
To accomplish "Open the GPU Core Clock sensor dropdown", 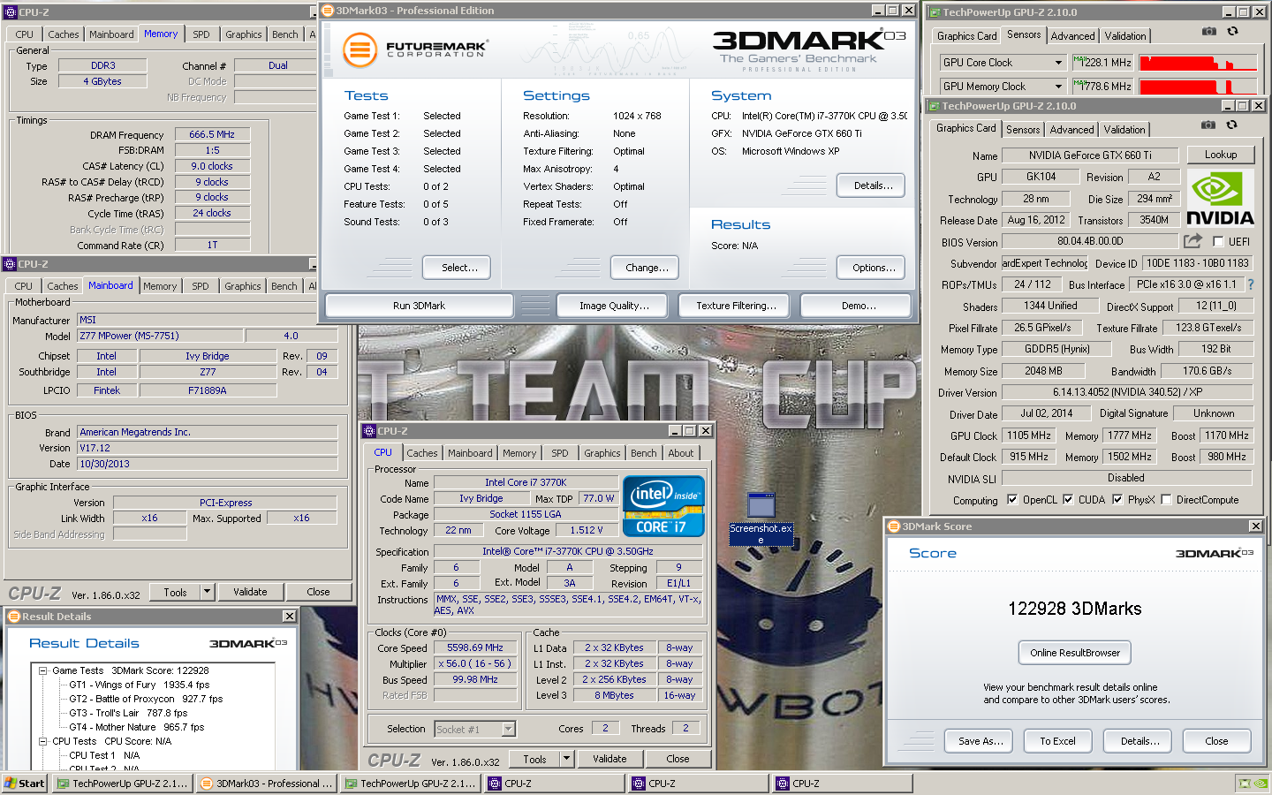I will [x=1058, y=63].
